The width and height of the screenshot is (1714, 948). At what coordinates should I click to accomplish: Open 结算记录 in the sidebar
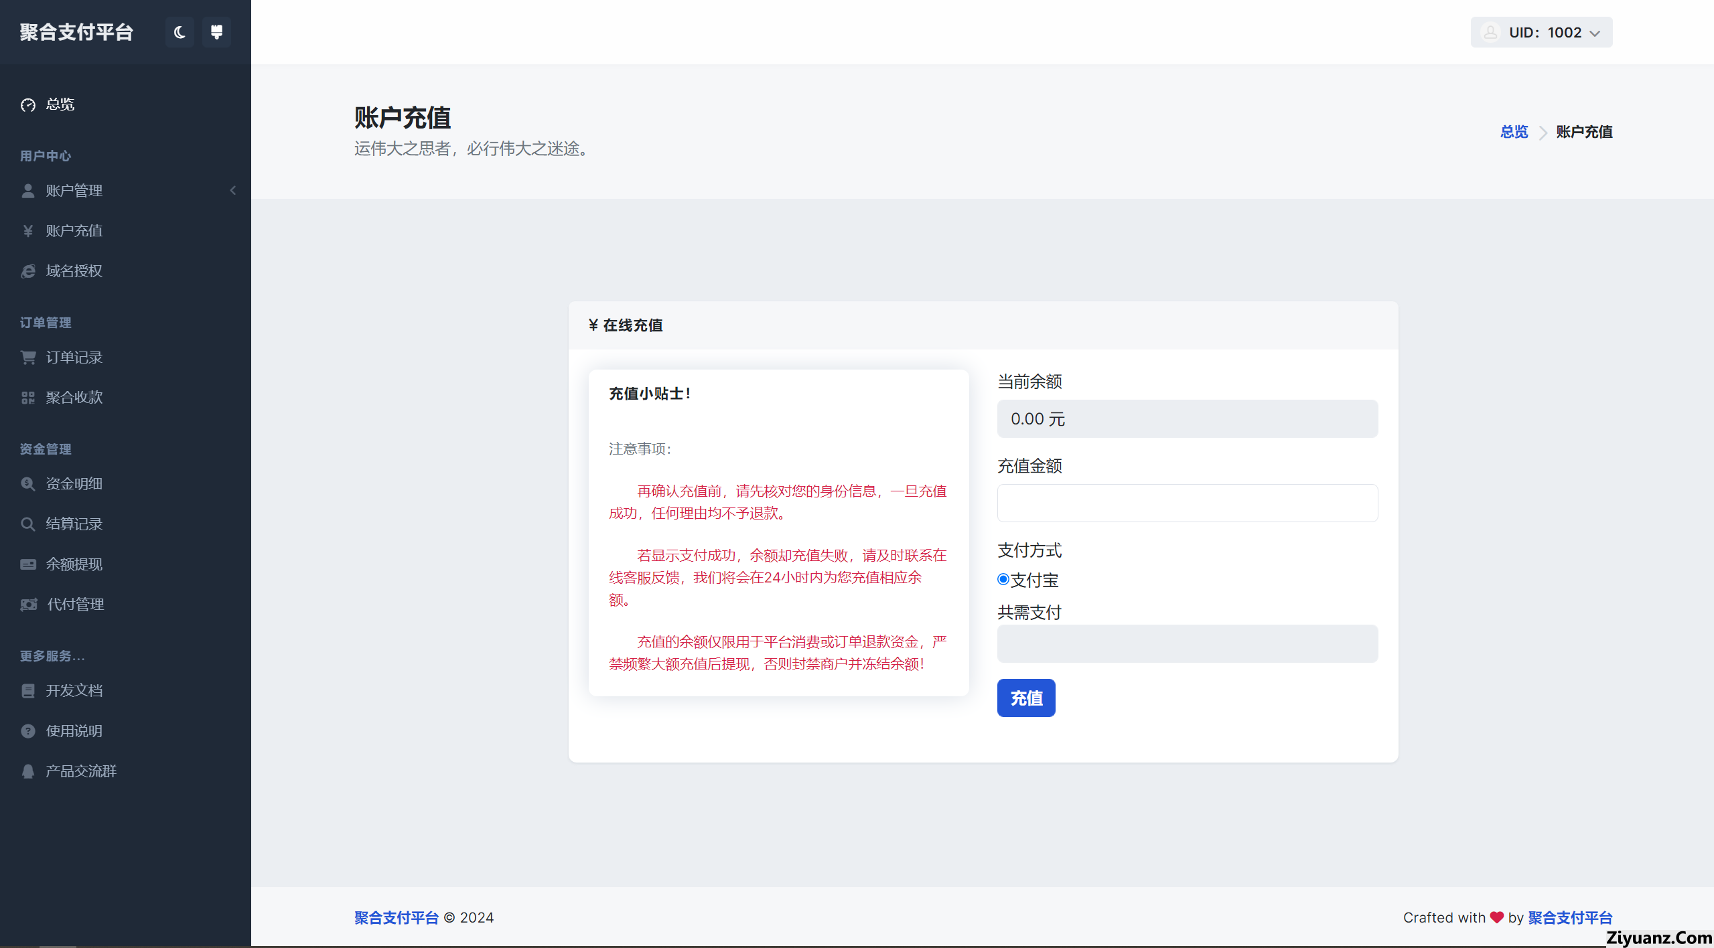pyautogui.click(x=74, y=524)
